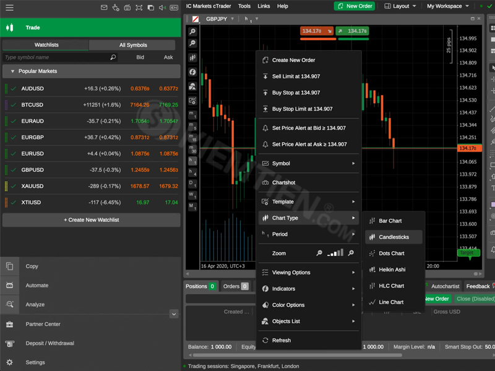Screen dimensions: 495x371
Task: Toggle sound via the speaker icon
Action: pyautogui.click(x=162, y=7)
